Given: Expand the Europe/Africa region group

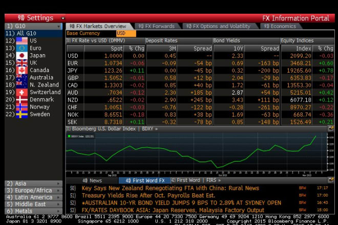Looking at the screenshot, I should point(33,191).
